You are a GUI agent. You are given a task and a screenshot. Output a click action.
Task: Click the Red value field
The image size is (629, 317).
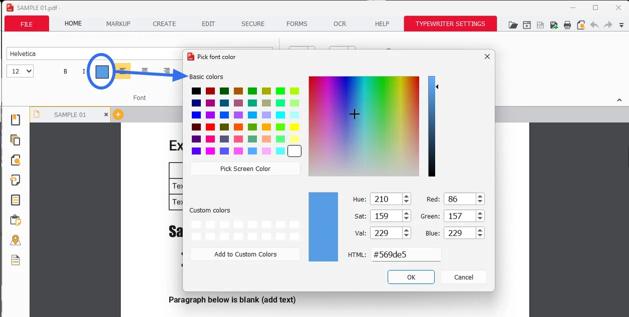[460, 199]
